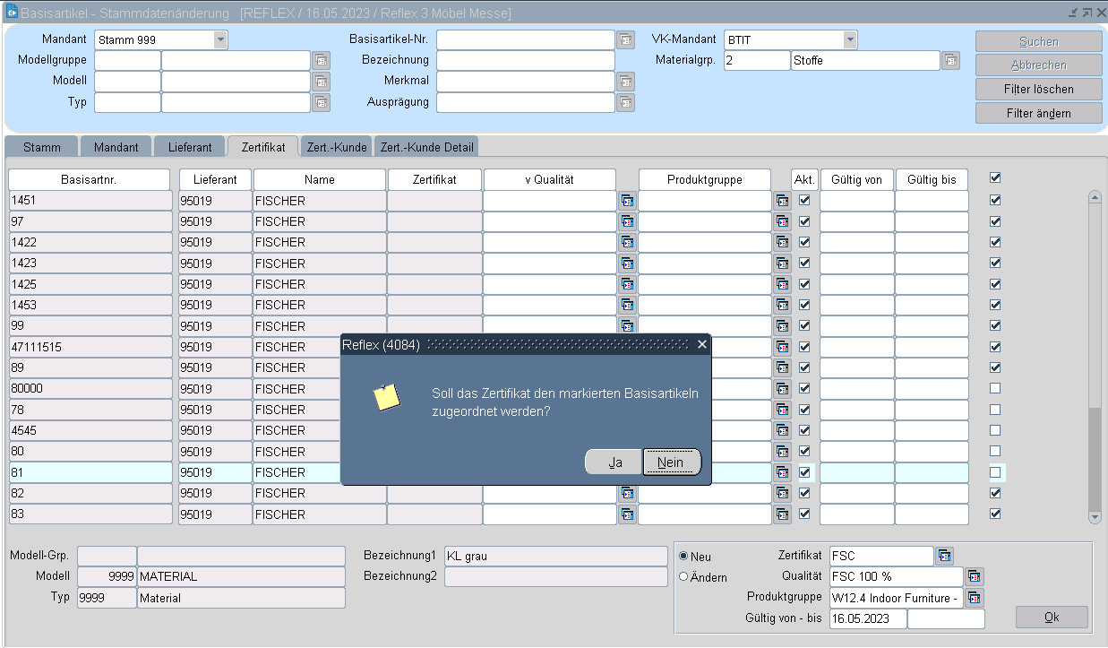Image resolution: width=1108 pixels, height=648 pixels.
Task: Open Materialgrp. Stoffe lookup icon
Action: pos(950,60)
